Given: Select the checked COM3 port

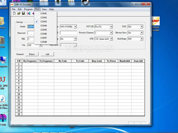Looking at the screenshot, I should (x=43, y=22).
